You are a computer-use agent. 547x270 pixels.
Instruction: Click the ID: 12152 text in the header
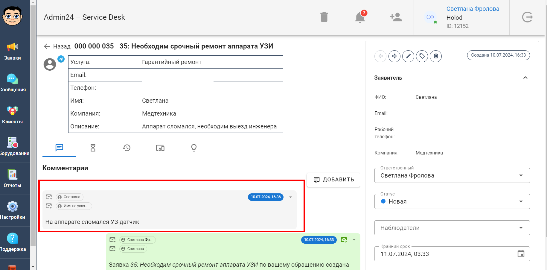(x=457, y=26)
